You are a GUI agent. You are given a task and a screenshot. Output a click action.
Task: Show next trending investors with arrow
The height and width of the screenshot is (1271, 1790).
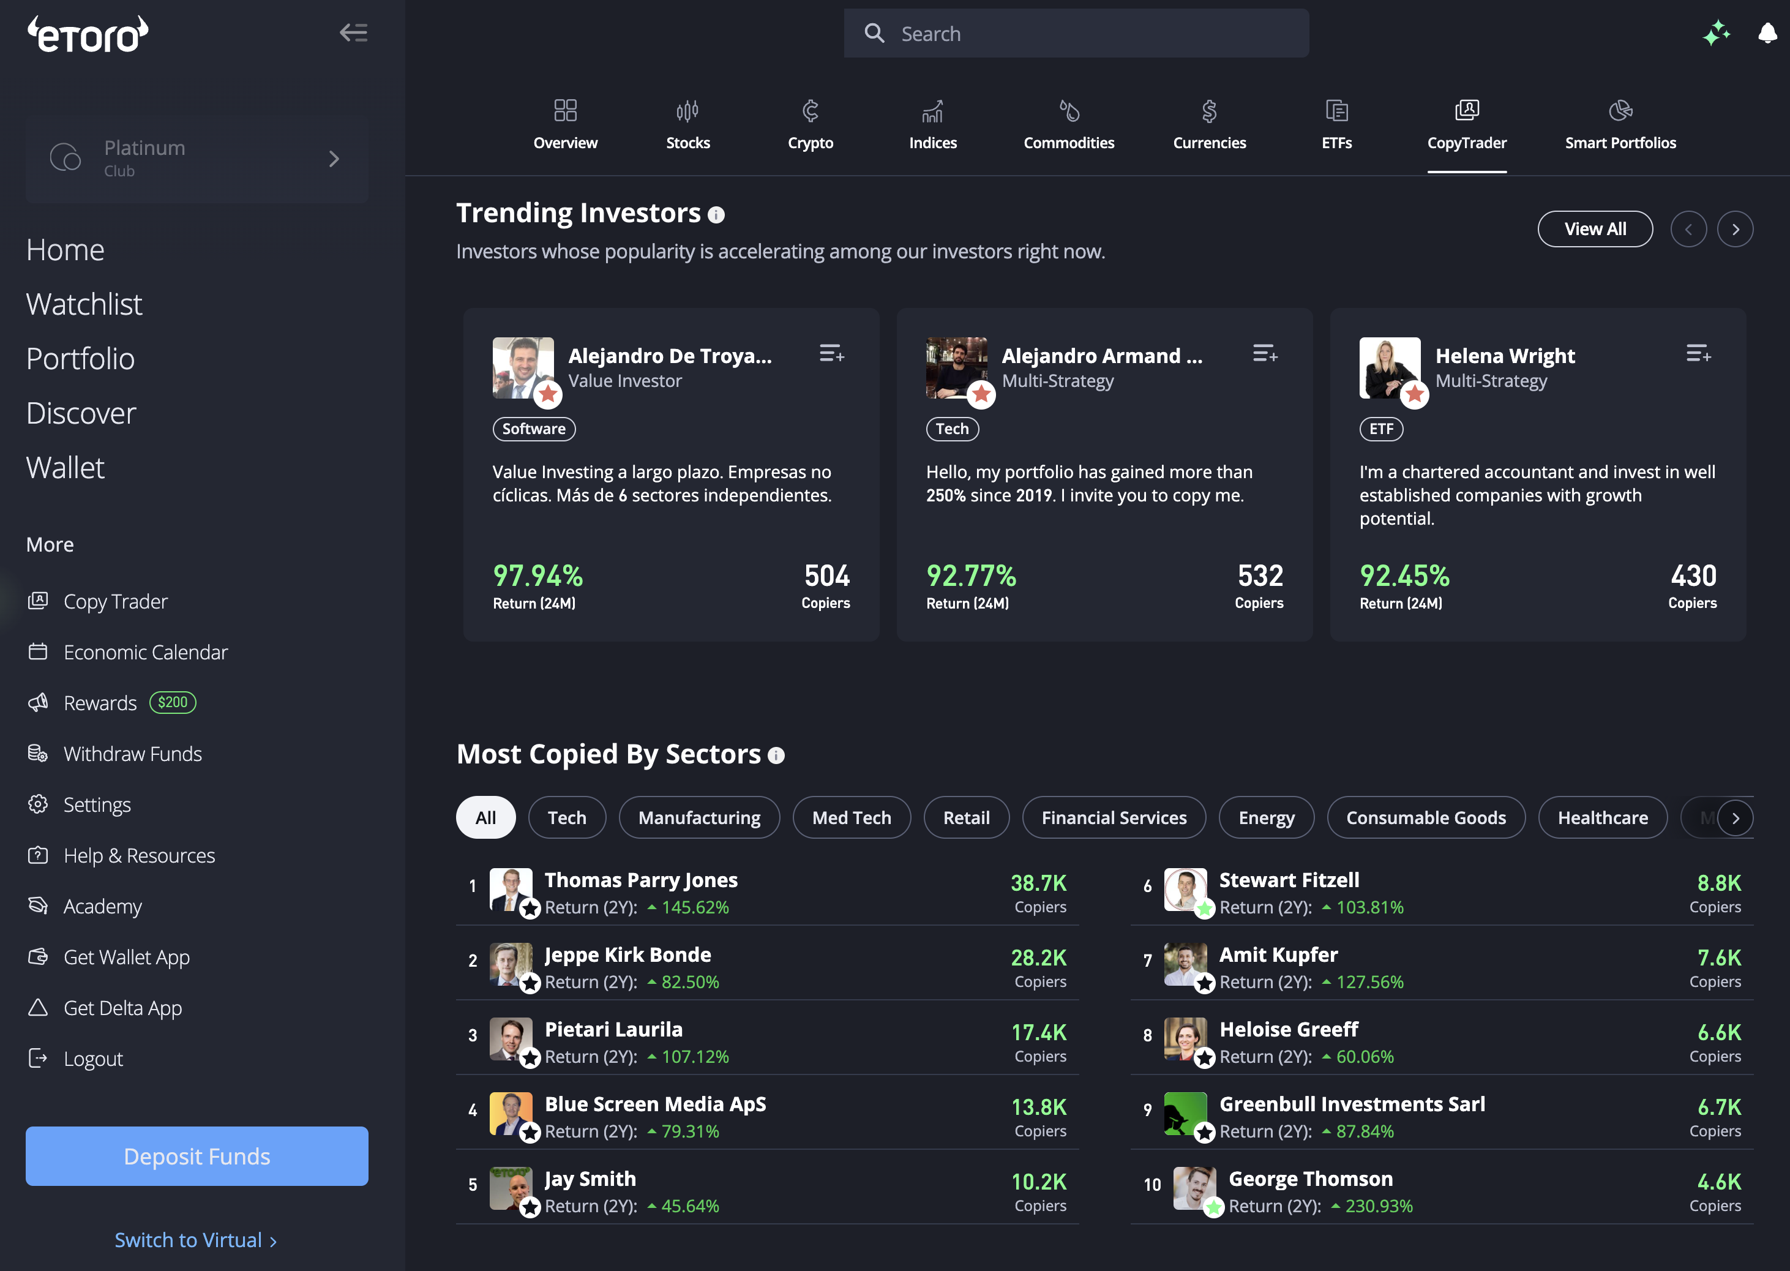(x=1734, y=230)
